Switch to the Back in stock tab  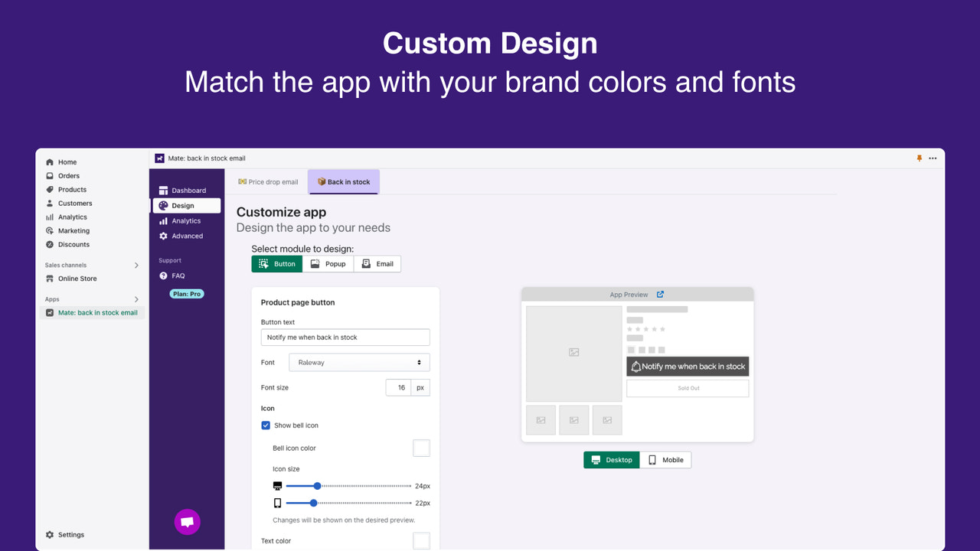(x=343, y=182)
